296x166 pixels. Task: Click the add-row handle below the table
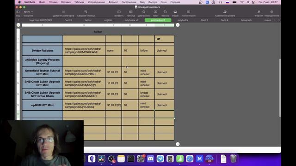click(x=178, y=144)
